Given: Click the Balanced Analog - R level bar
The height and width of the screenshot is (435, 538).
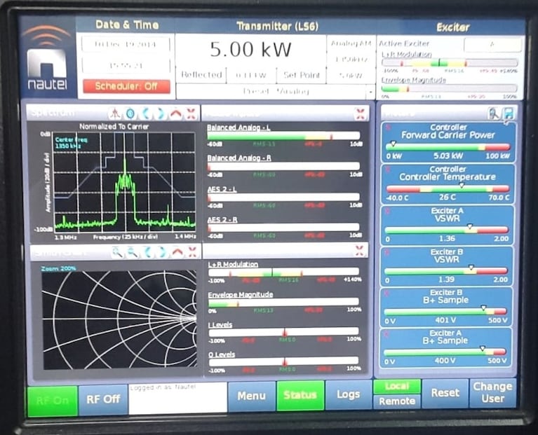Looking at the screenshot, I should pos(283,167).
